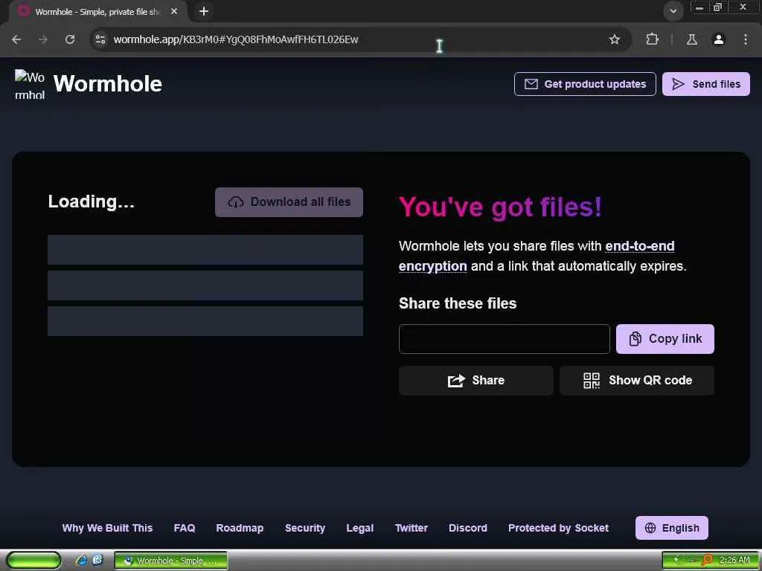Reload the Wormhole page
This screenshot has height=571, width=762.
pyautogui.click(x=70, y=39)
